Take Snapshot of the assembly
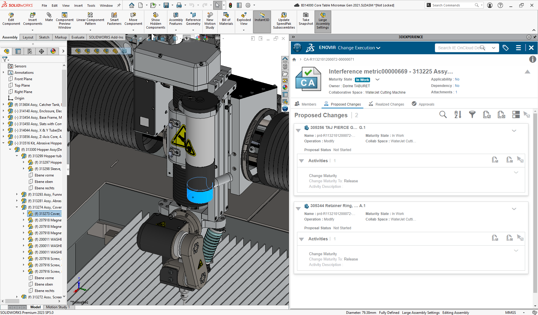This screenshot has width=538, height=315. tap(306, 19)
